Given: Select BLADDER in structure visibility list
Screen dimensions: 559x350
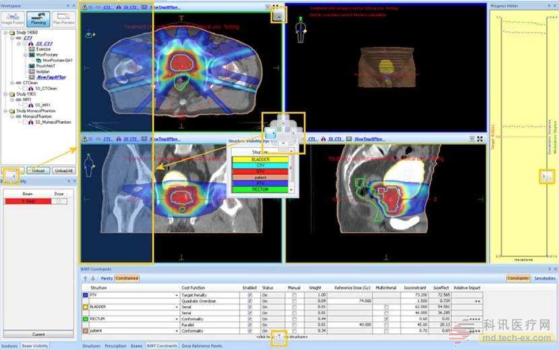Looking at the screenshot, I should (260, 160).
